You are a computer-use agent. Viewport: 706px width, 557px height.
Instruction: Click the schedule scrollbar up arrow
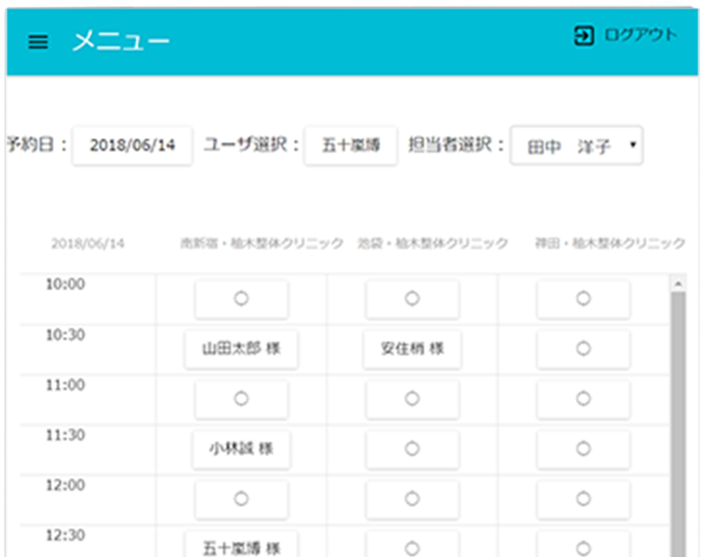[678, 284]
